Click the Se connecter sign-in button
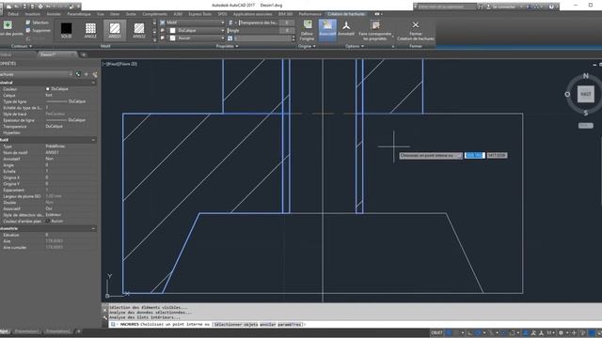The image size is (602, 338). (x=504, y=7)
